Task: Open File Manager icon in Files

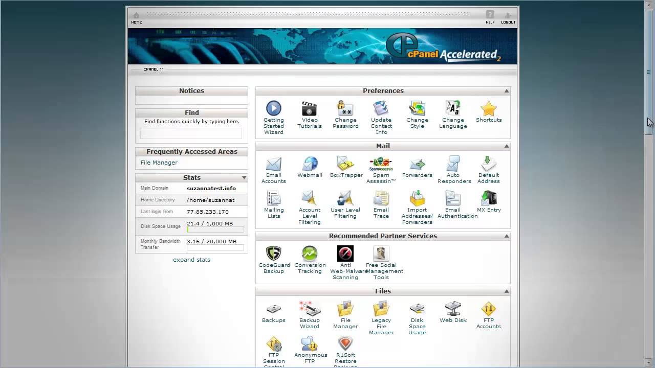Action: click(x=345, y=315)
